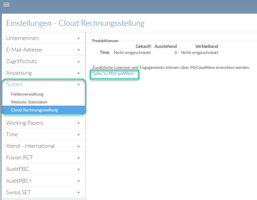
Task: Click the AuditPBC settings category
Action: click(18, 169)
